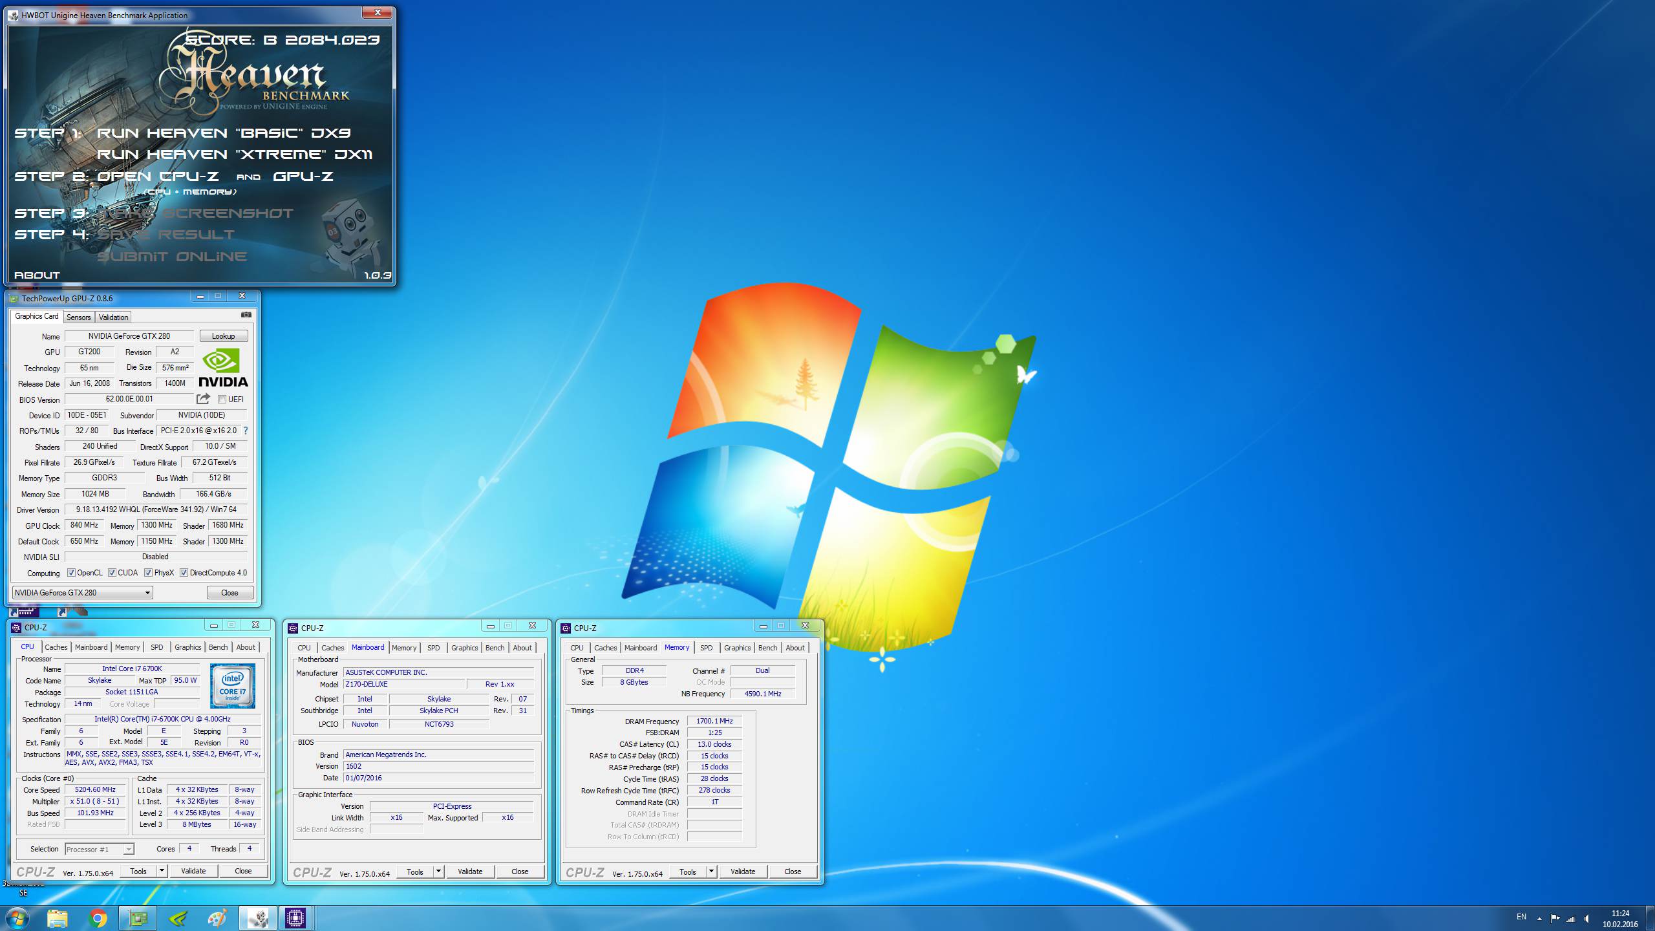Open SPD tab in CPU-Z Mainboard window
This screenshot has height=931, width=1655.
[434, 648]
